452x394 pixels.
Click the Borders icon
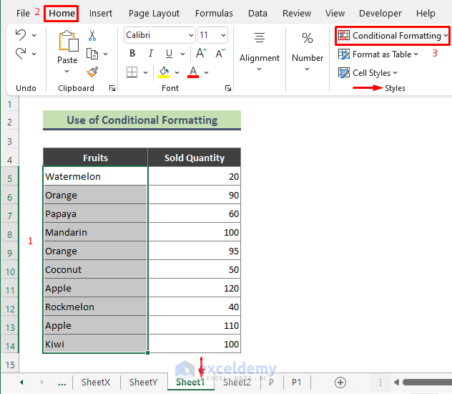pyautogui.click(x=132, y=72)
